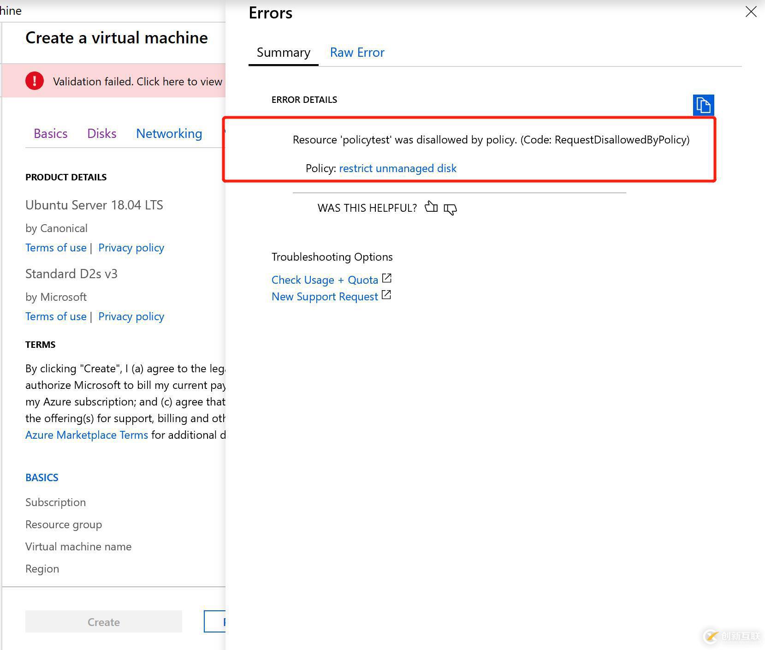Select the Basics tab
This screenshot has height=650, width=765.
(50, 133)
